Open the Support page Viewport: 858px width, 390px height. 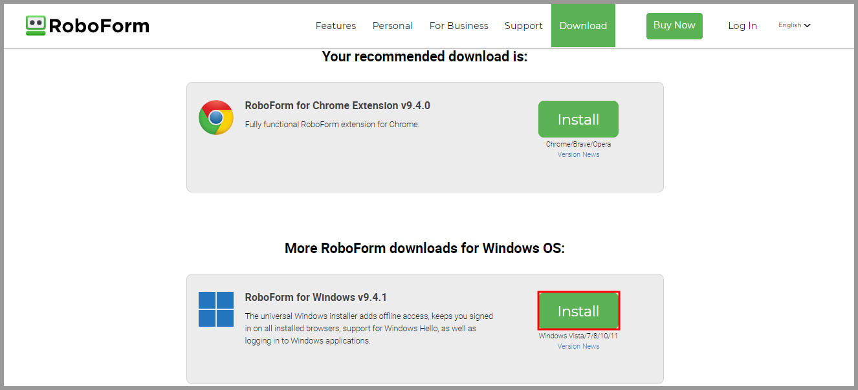(x=523, y=26)
